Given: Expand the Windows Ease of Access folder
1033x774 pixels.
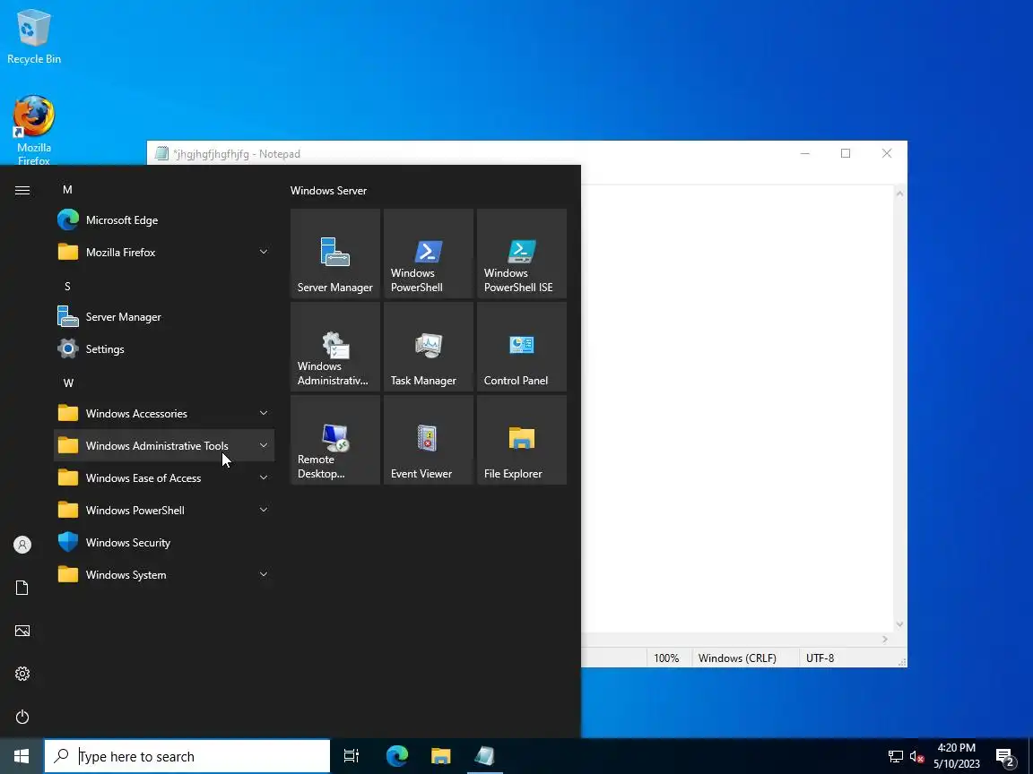Looking at the screenshot, I should pos(164,477).
